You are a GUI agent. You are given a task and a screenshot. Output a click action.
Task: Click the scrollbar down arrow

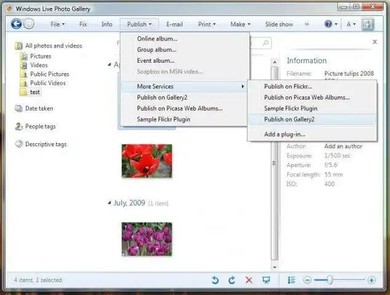point(275,267)
